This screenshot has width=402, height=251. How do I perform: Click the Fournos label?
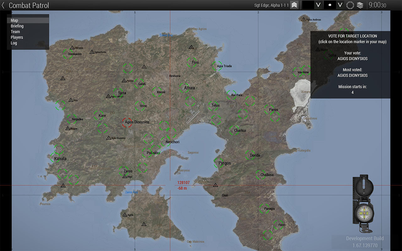[x=45, y=204]
